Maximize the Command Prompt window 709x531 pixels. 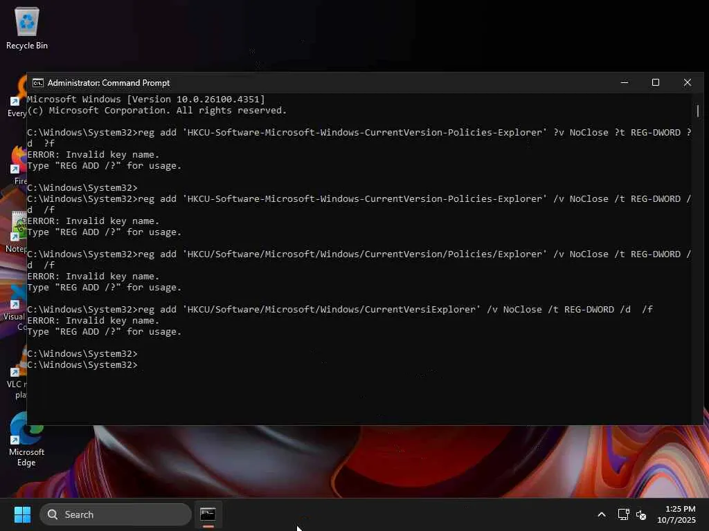(x=656, y=83)
